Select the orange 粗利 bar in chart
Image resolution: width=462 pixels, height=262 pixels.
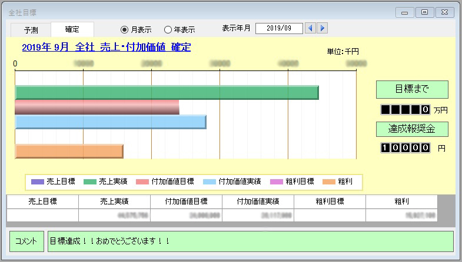(69, 152)
